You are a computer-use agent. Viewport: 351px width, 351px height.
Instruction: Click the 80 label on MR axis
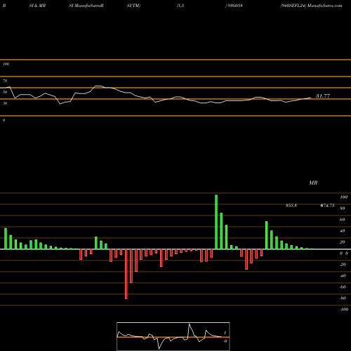coord(343,208)
